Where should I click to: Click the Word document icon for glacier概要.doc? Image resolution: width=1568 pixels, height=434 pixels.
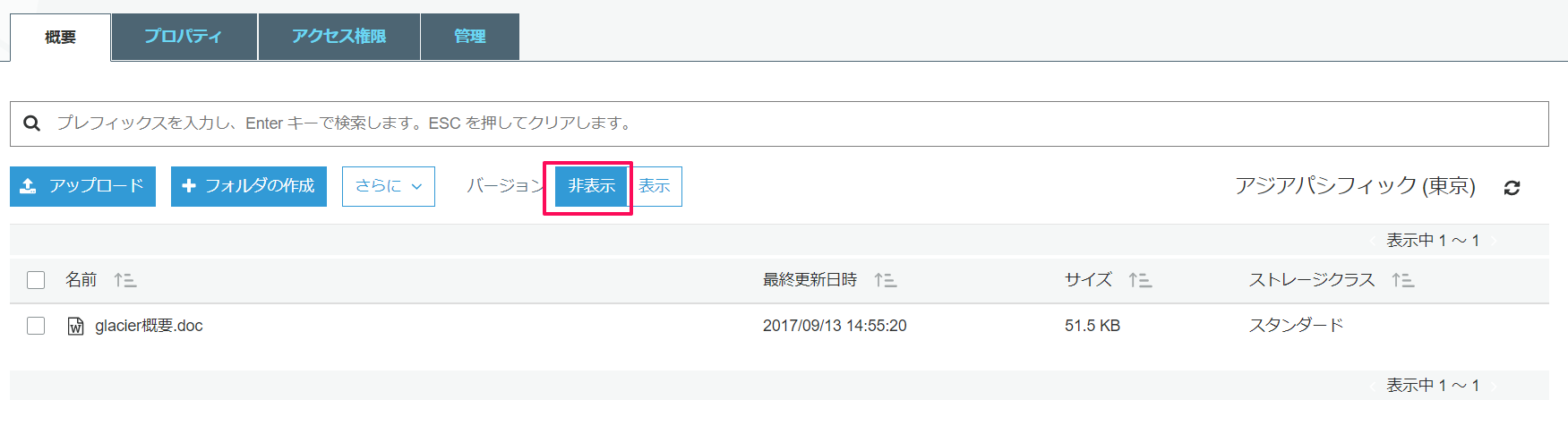click(76, 327)
